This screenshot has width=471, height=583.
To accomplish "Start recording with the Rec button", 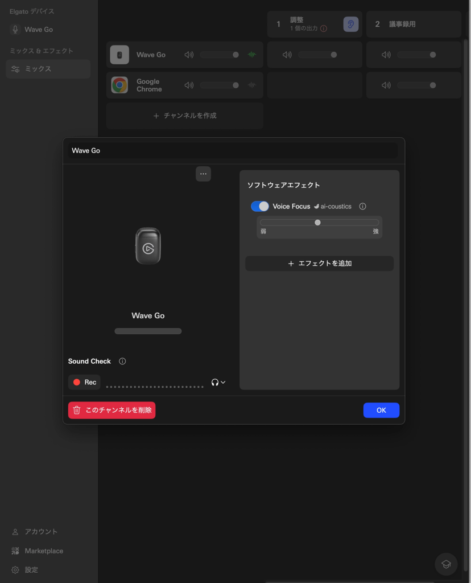I will point(84,382).
